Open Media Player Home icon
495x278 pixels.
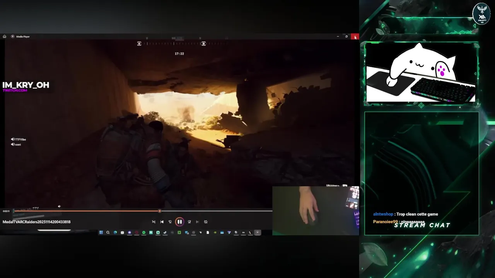[4, 37]
